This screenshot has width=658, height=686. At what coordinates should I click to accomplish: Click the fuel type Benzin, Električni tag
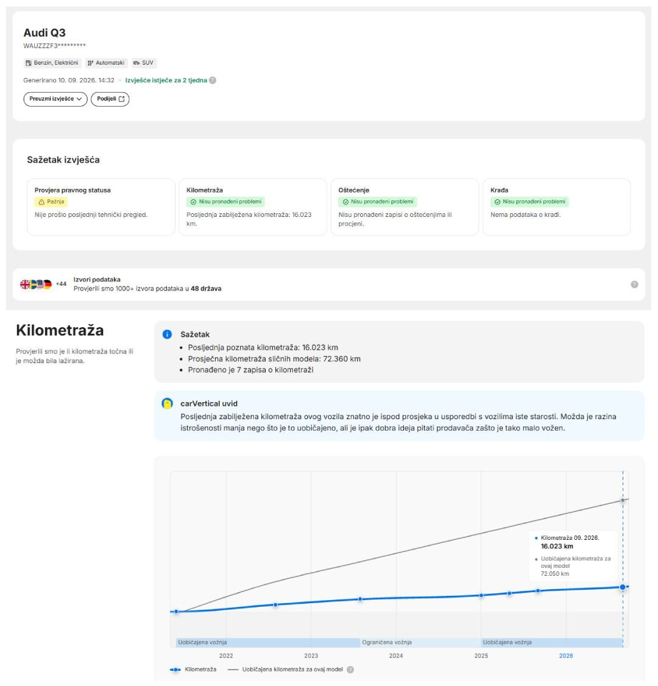[x=52, y=63]
